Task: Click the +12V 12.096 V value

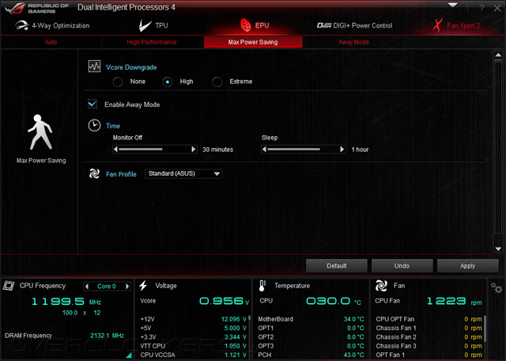Action: (x=234, y=319)
